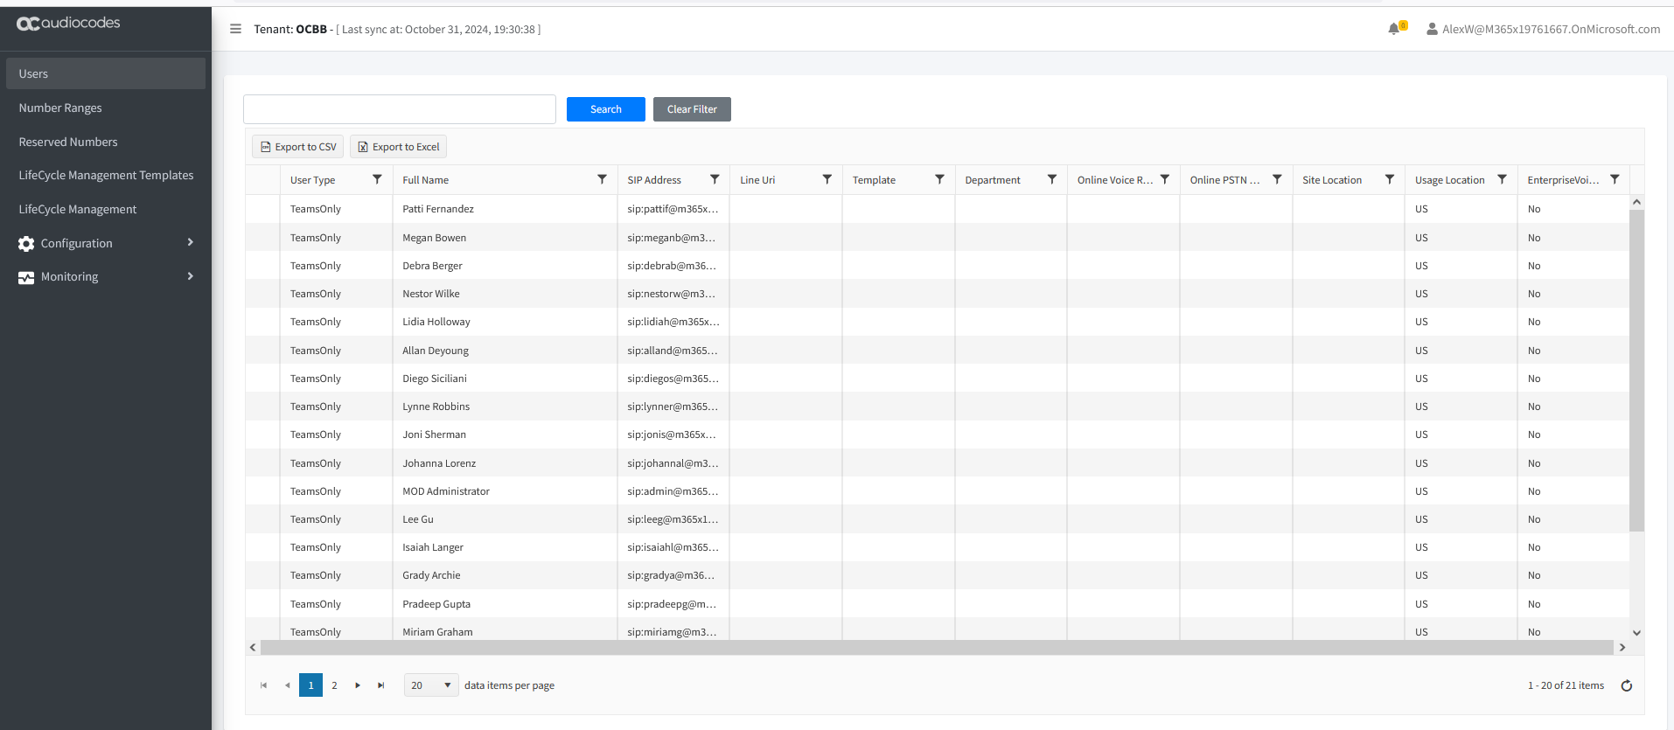Open the filter icon for Online Voice R... column

(1165, 179)
